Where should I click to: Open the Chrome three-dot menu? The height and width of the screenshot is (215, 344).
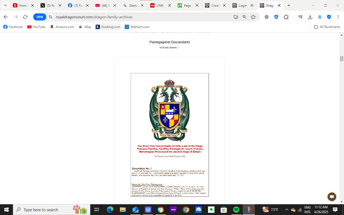point(337,17)
